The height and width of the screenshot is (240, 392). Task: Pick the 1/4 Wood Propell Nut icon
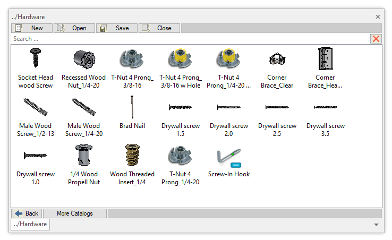pyautogui.click(x=83, y=155)
